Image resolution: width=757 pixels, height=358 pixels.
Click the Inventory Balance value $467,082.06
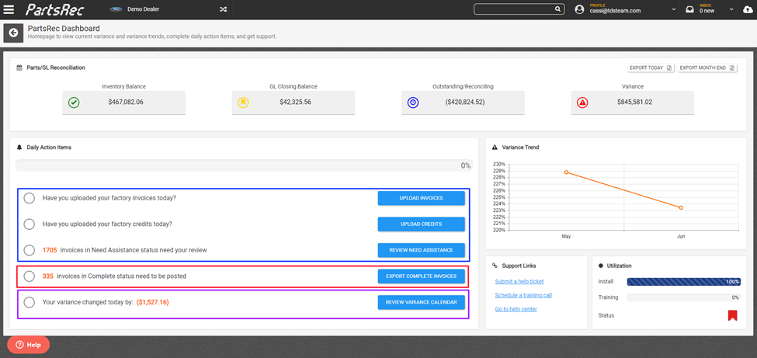[x=126, y=103]
